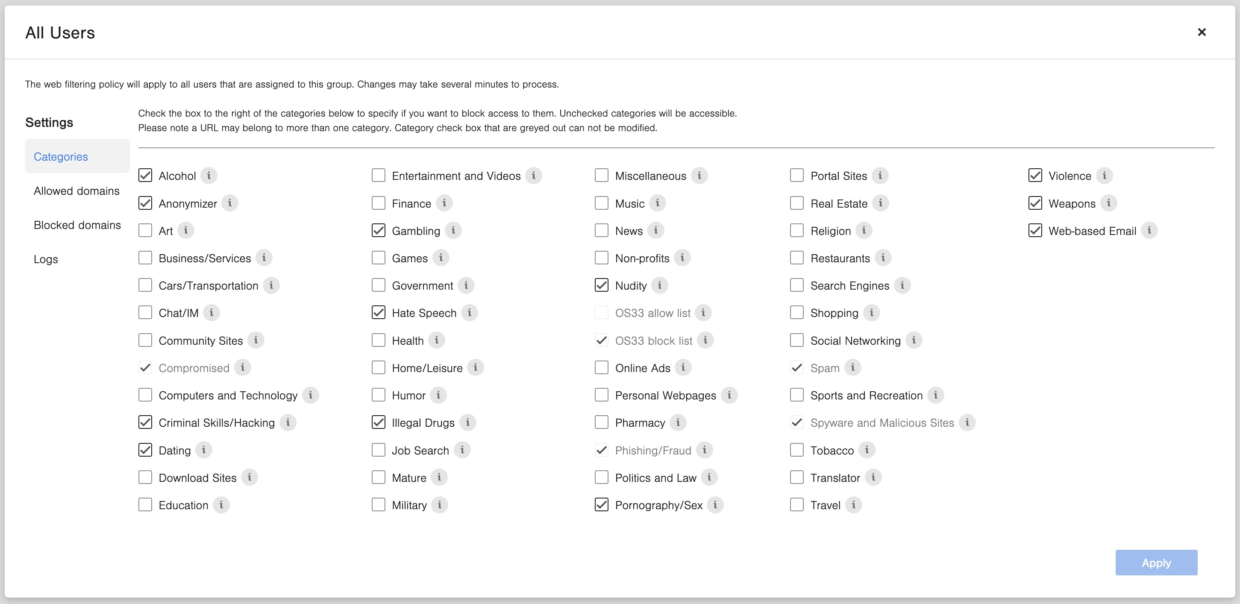The height and width of the screenshot is (604, 1240).
Task: Switch to Blocked domains section
Action: pyautogui.click(x=77, y=225)
